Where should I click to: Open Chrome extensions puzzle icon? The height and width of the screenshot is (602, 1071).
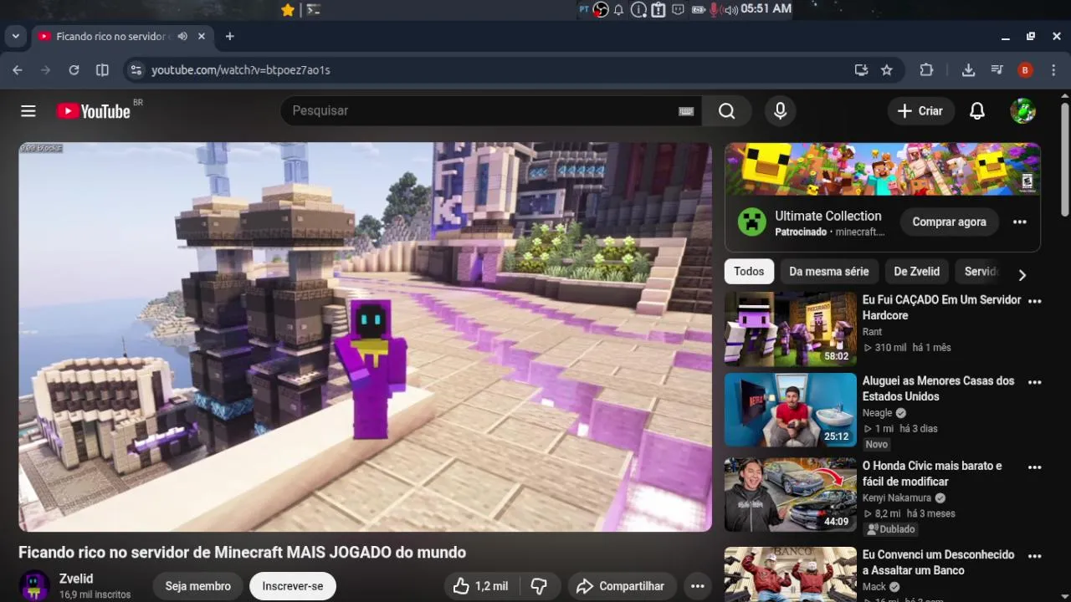(926, 70)
